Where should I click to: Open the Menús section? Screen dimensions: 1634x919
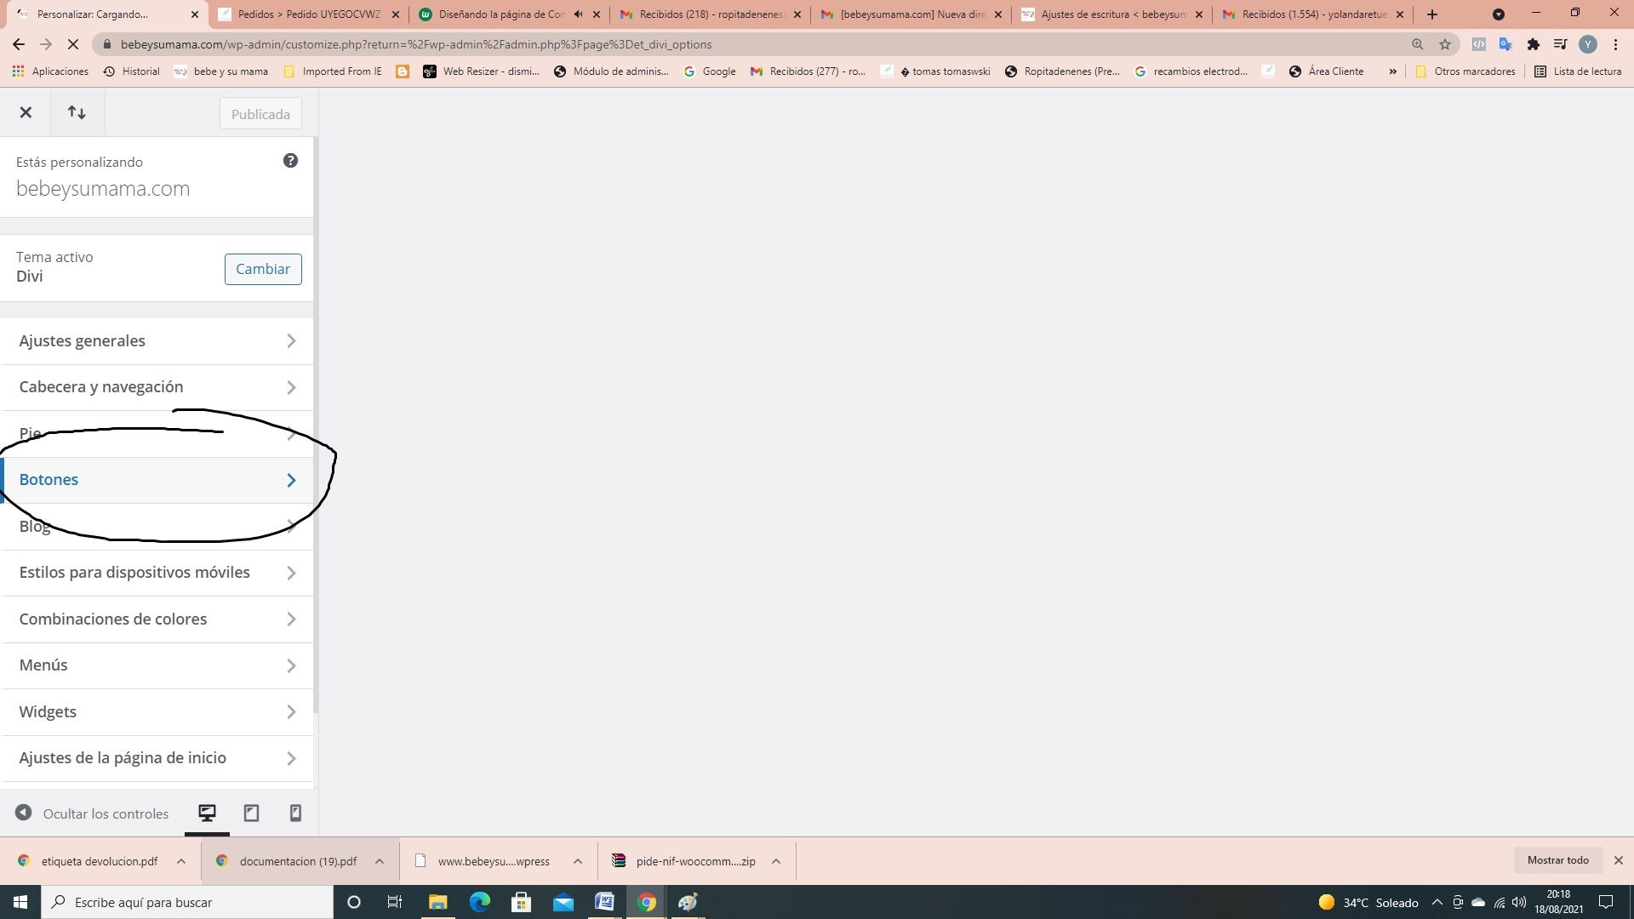coord(157,665)
